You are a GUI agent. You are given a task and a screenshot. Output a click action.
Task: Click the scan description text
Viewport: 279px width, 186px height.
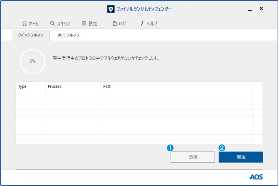click(106, 58)
